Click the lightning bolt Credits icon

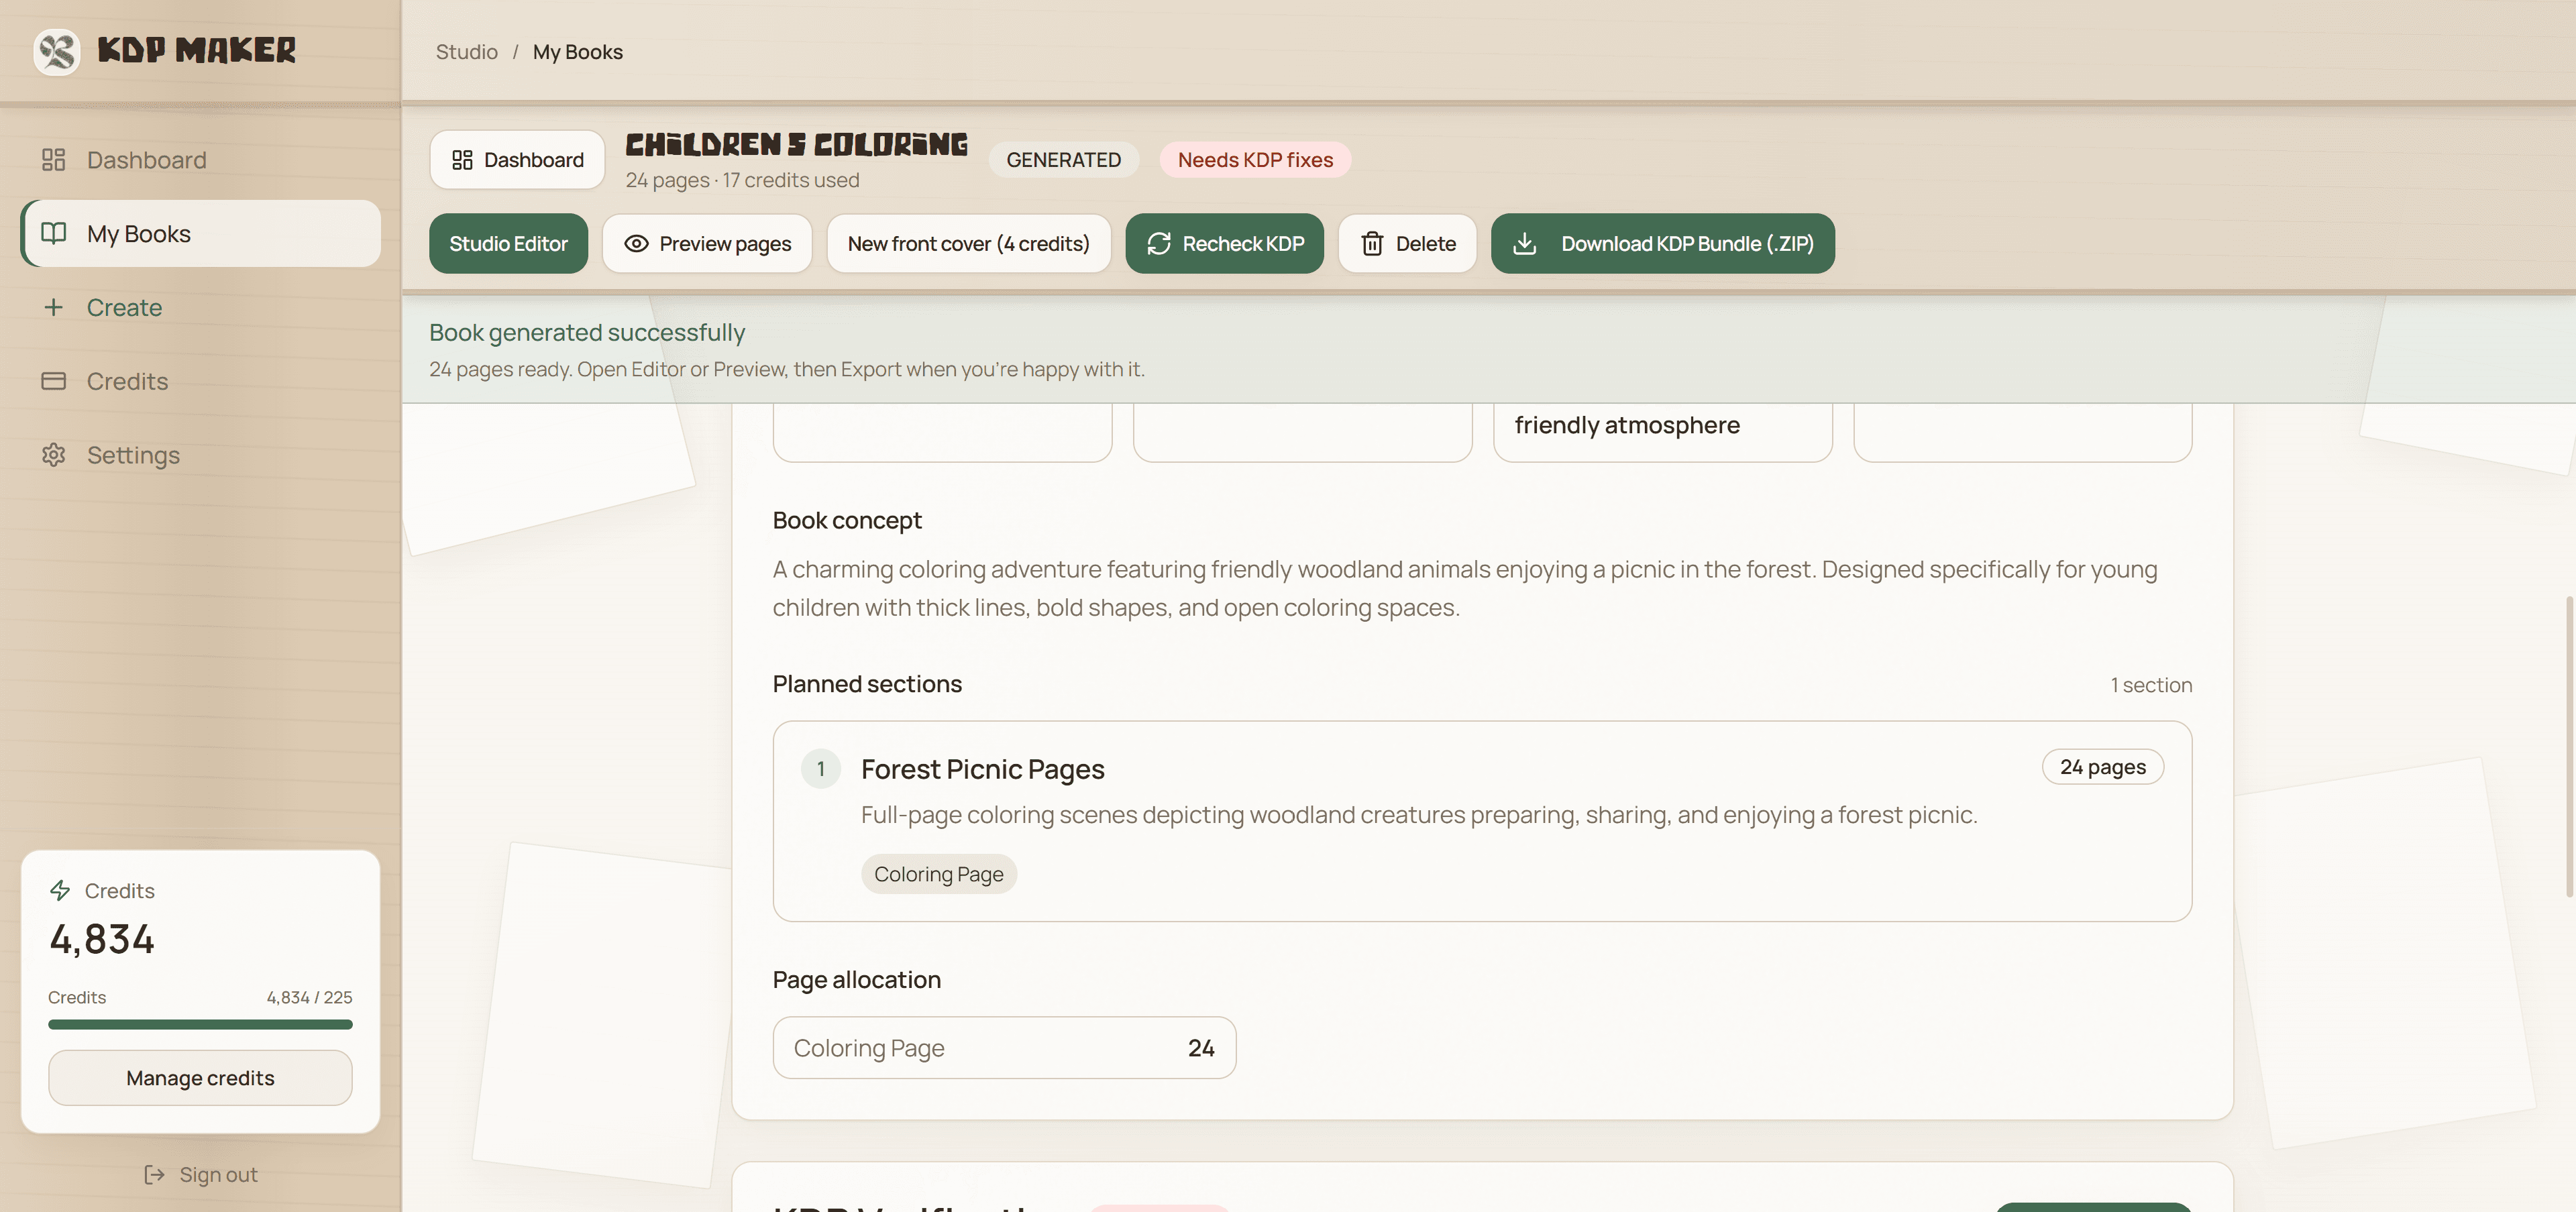60,890
